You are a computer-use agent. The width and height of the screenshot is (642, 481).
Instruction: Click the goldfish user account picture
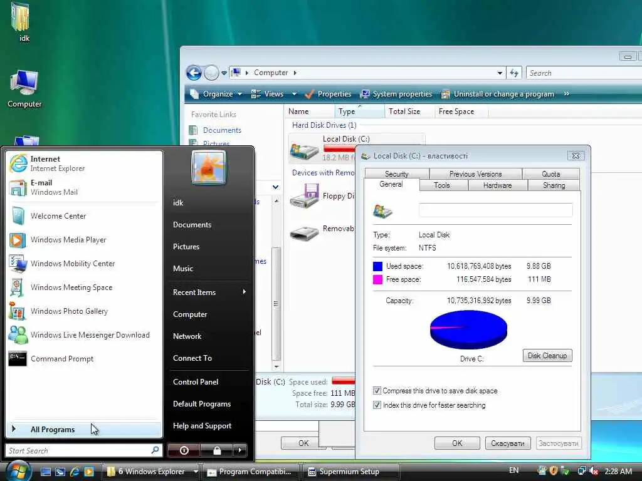tap(208, 168)
